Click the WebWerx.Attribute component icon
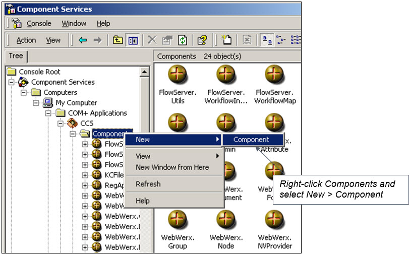410x254 pixels. pyautogui.click(x=274, y=122)
